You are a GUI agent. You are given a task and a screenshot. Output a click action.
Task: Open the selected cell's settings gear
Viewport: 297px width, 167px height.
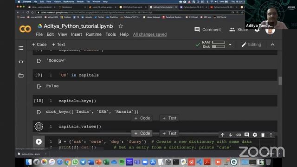[255, 135]
